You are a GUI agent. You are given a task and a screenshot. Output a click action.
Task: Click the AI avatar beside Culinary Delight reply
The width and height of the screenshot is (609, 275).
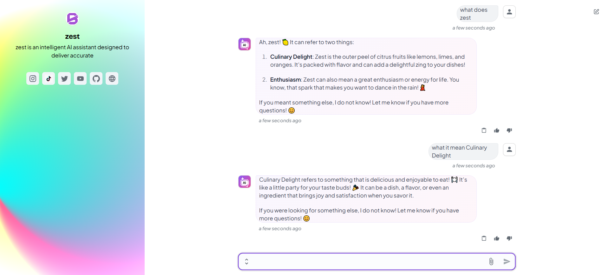pos(245,182)
